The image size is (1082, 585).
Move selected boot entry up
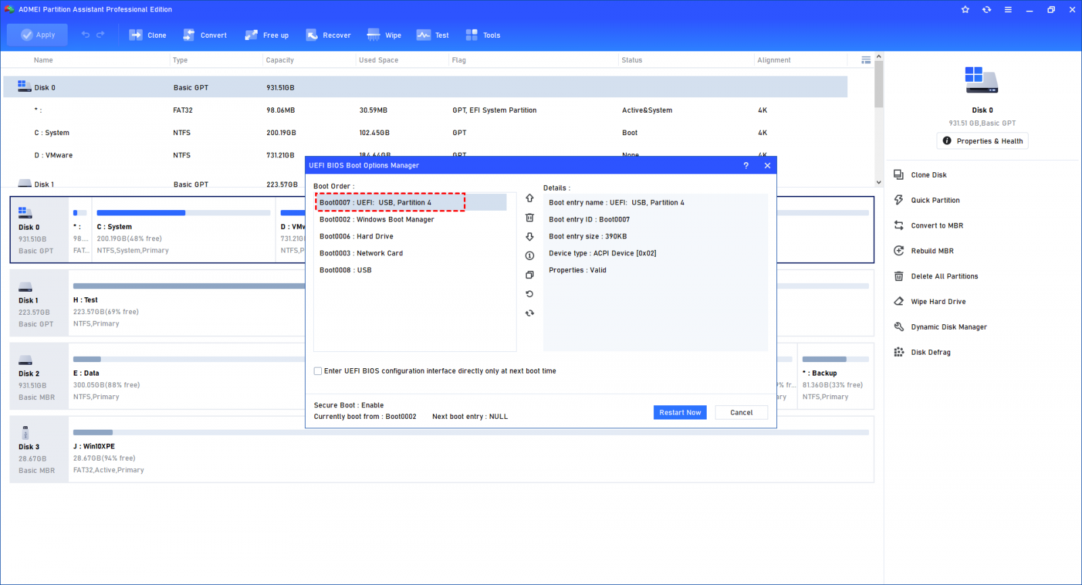click(x=530, y=199)
